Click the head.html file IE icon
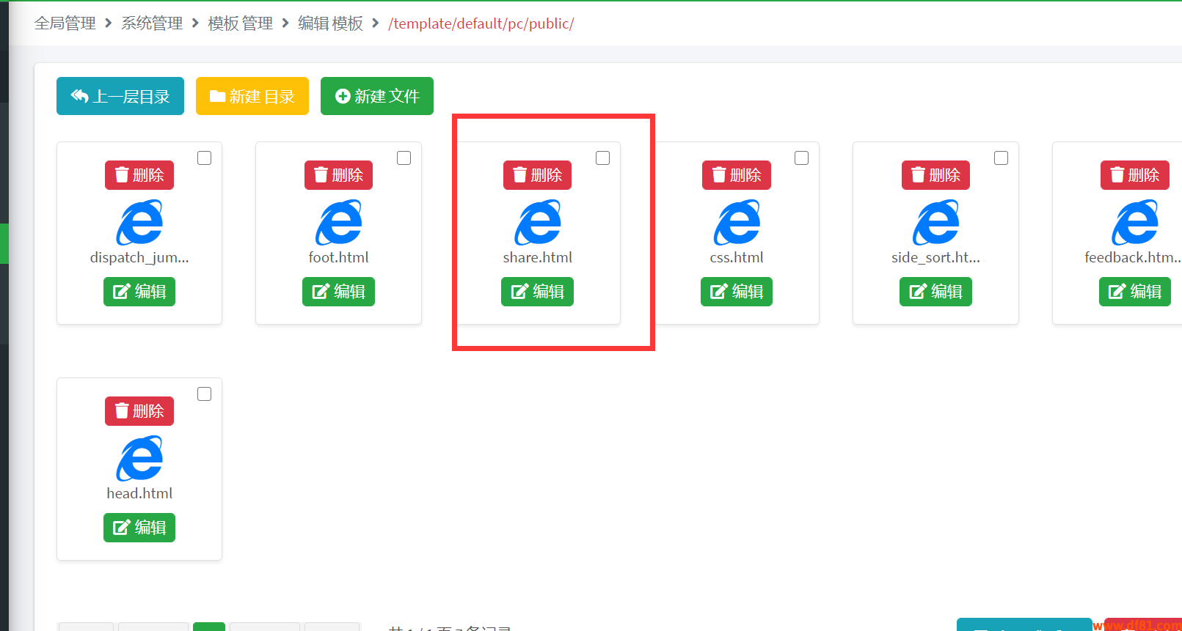Screen dimensions: 1182x631 (x=139, y=458)
